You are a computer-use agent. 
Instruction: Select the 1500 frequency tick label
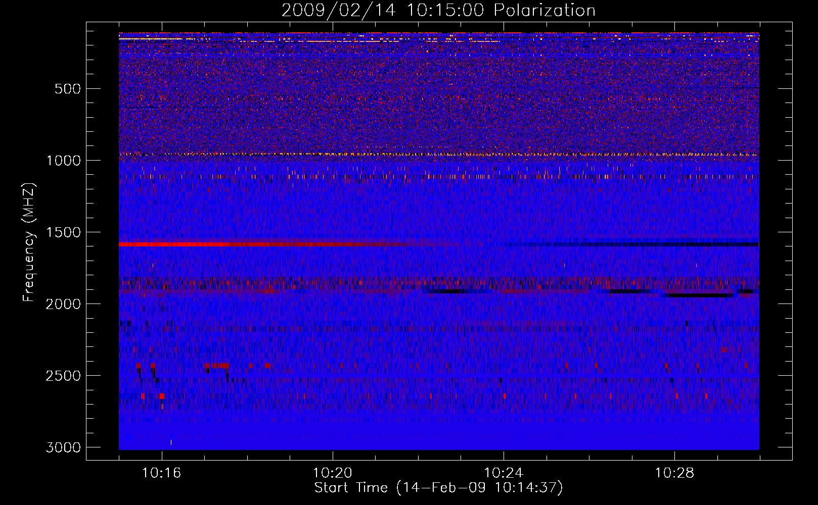click(63, 232)
